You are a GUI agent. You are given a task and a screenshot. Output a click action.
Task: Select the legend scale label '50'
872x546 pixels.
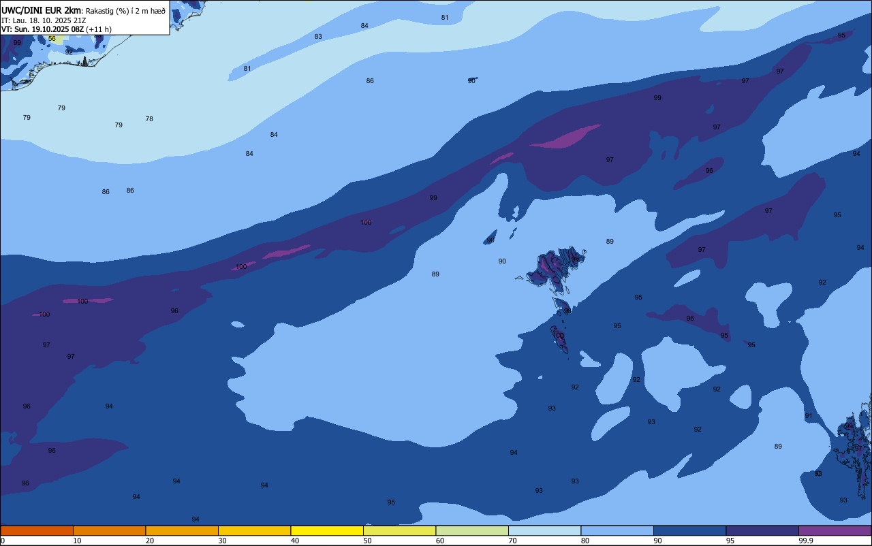point(367,541)
